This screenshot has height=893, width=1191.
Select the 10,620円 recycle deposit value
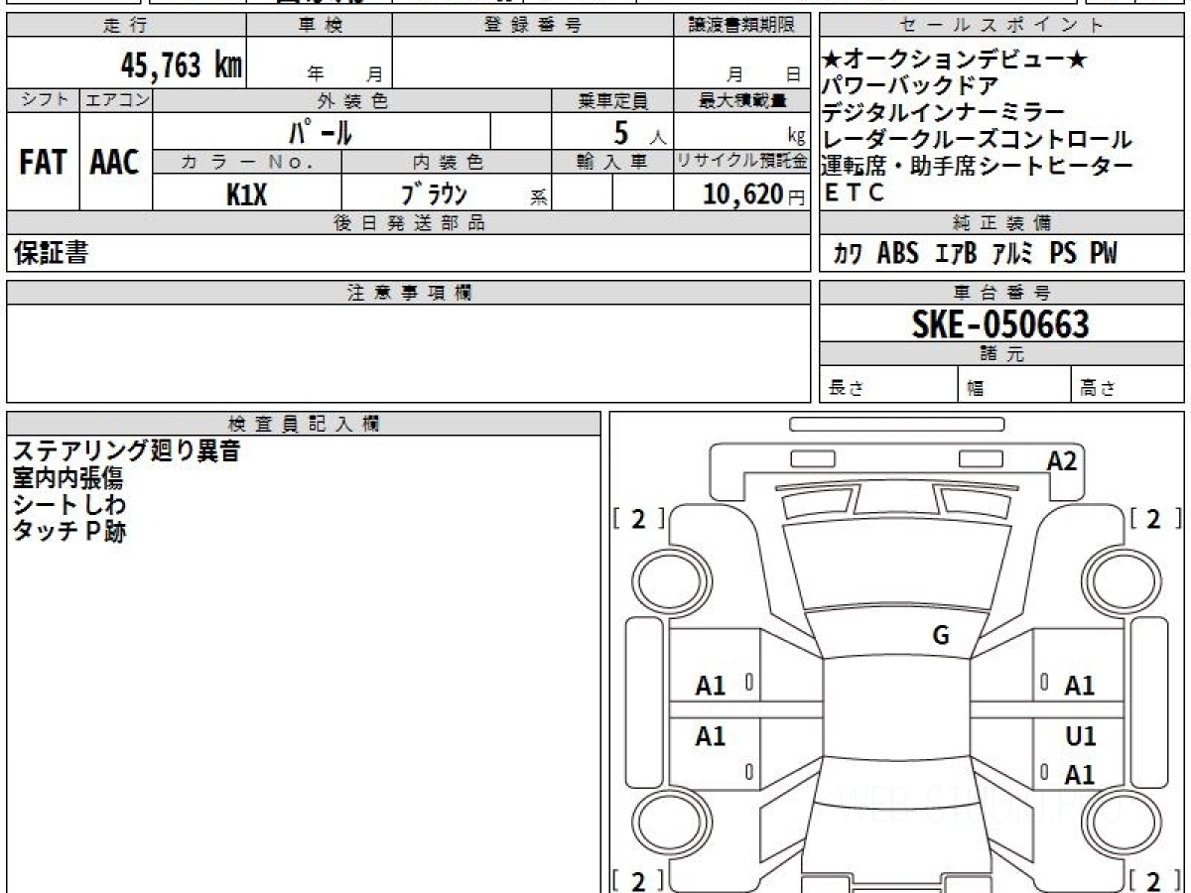(754, 194)
